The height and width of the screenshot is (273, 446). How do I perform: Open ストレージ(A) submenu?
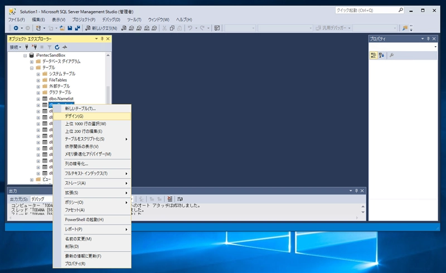click(92, 183)
